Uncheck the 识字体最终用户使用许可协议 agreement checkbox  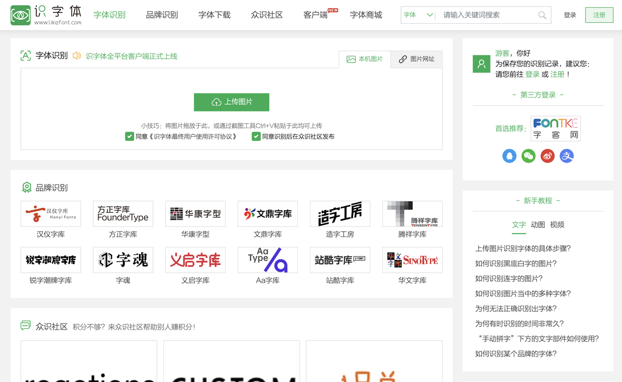point(129,136)
